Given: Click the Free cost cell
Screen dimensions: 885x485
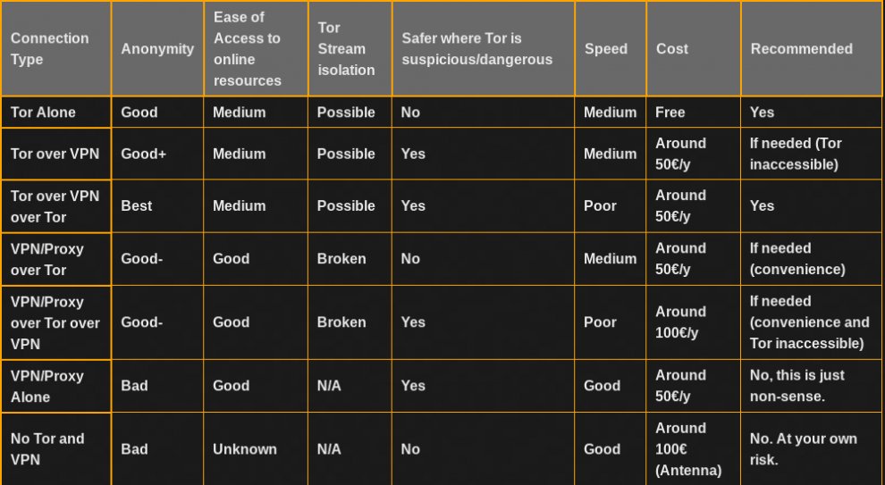Looking at the screenshot, I should click(693, 113).
